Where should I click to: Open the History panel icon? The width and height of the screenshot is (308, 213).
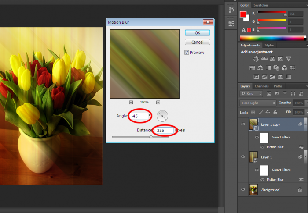click(x=231, y=10)
